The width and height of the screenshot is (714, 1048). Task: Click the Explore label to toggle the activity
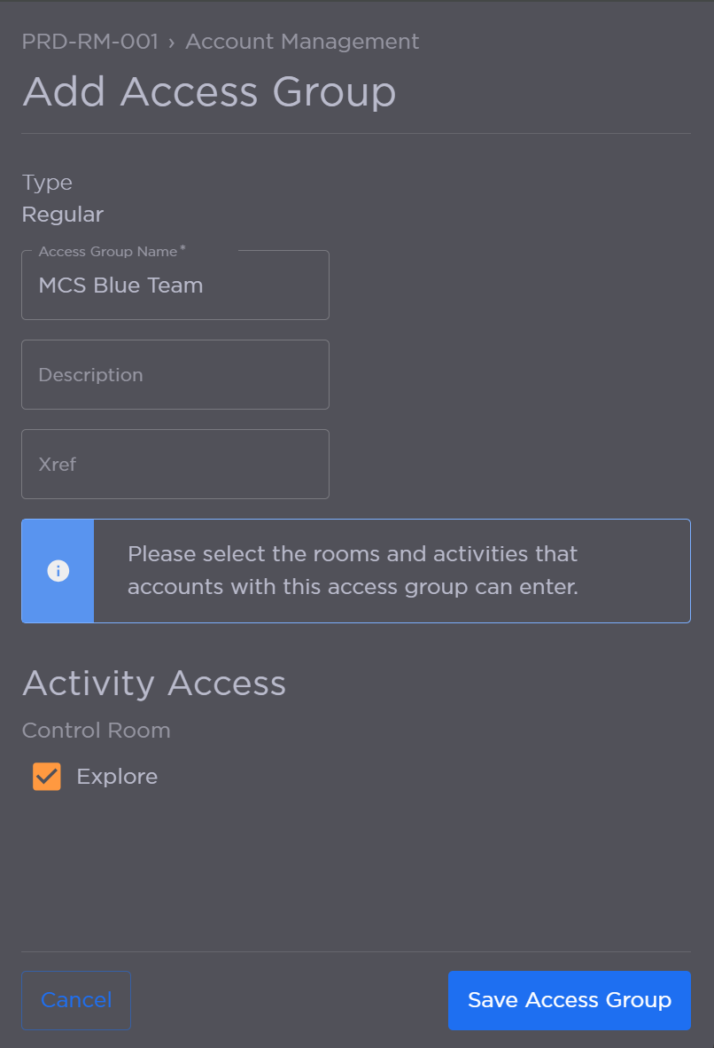(x=117, y=776)
